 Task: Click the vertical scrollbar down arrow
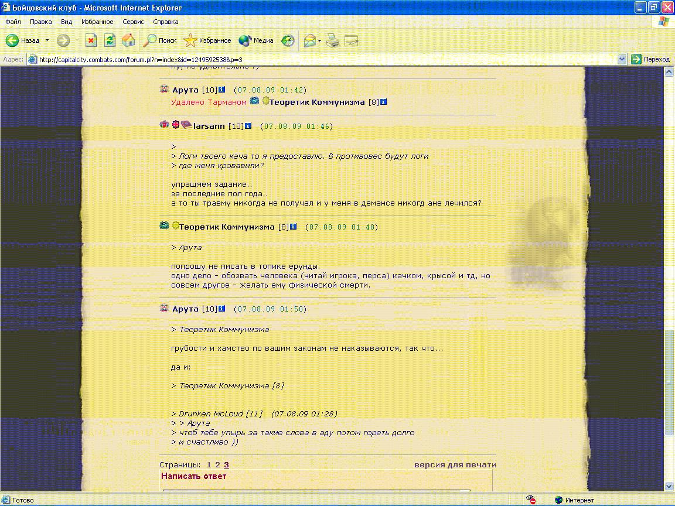(x=669, y=486)
